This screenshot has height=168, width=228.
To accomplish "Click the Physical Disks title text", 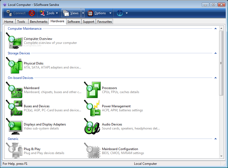I will click(34, 63).
